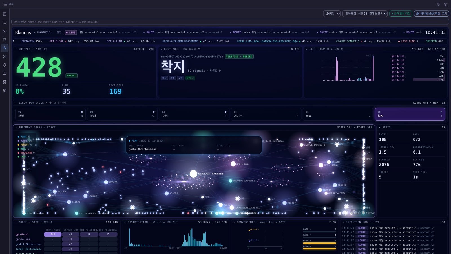Click the 4FB4ED node in the graph
451x254 pixels.
pyautogui.click(x=106, y=182)
